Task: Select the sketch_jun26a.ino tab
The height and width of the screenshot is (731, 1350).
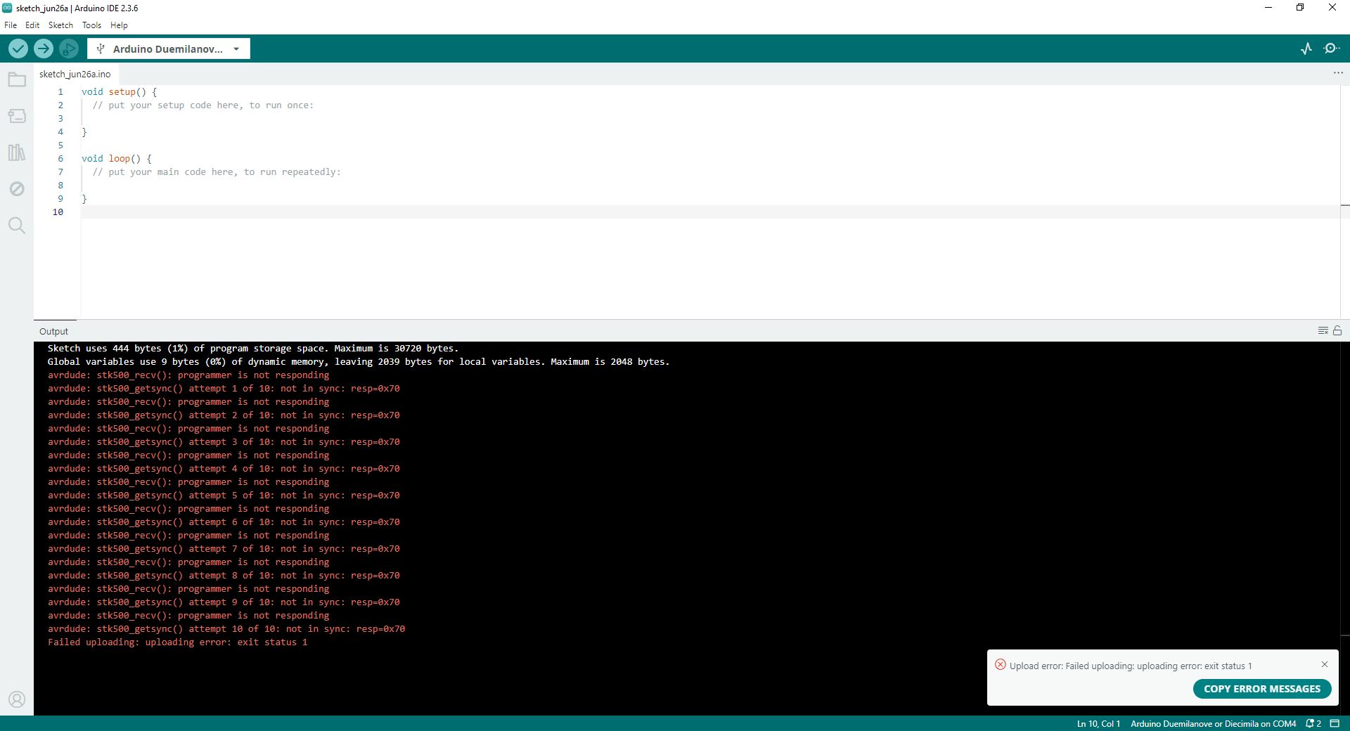Action: point(75,74)
